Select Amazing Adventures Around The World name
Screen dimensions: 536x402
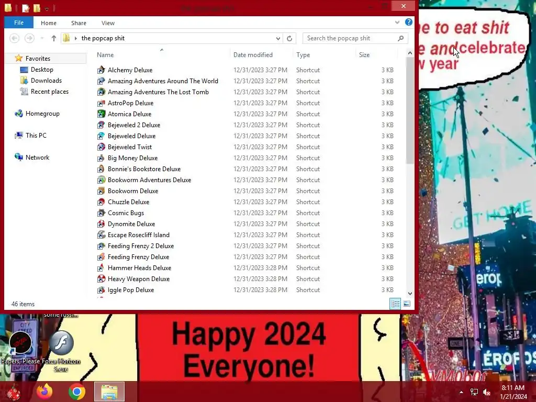(163, 81)
